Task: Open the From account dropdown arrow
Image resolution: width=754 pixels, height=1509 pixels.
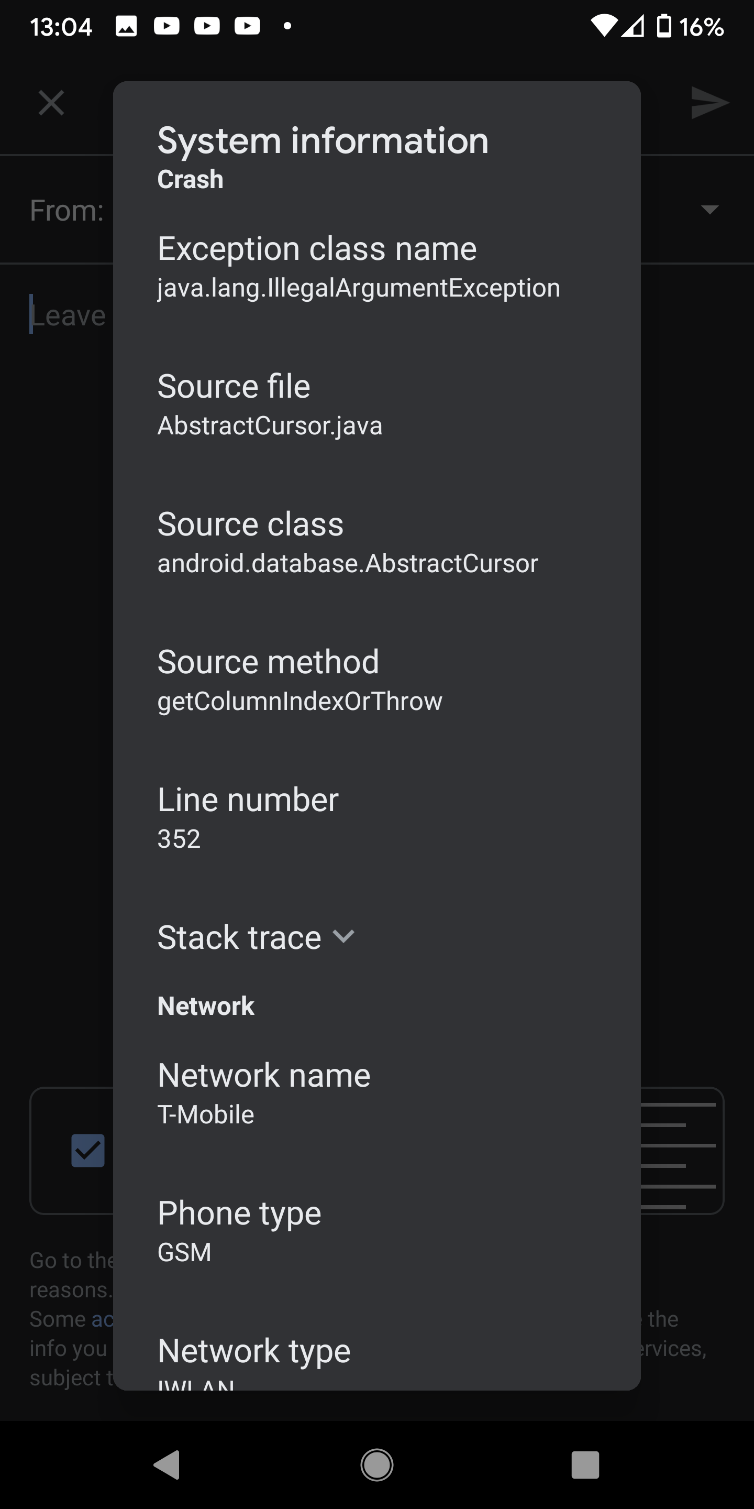Action: click(709, 210)
